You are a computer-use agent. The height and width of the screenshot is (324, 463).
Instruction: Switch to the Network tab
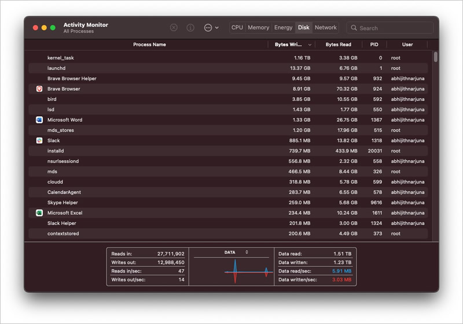(326, 27)
